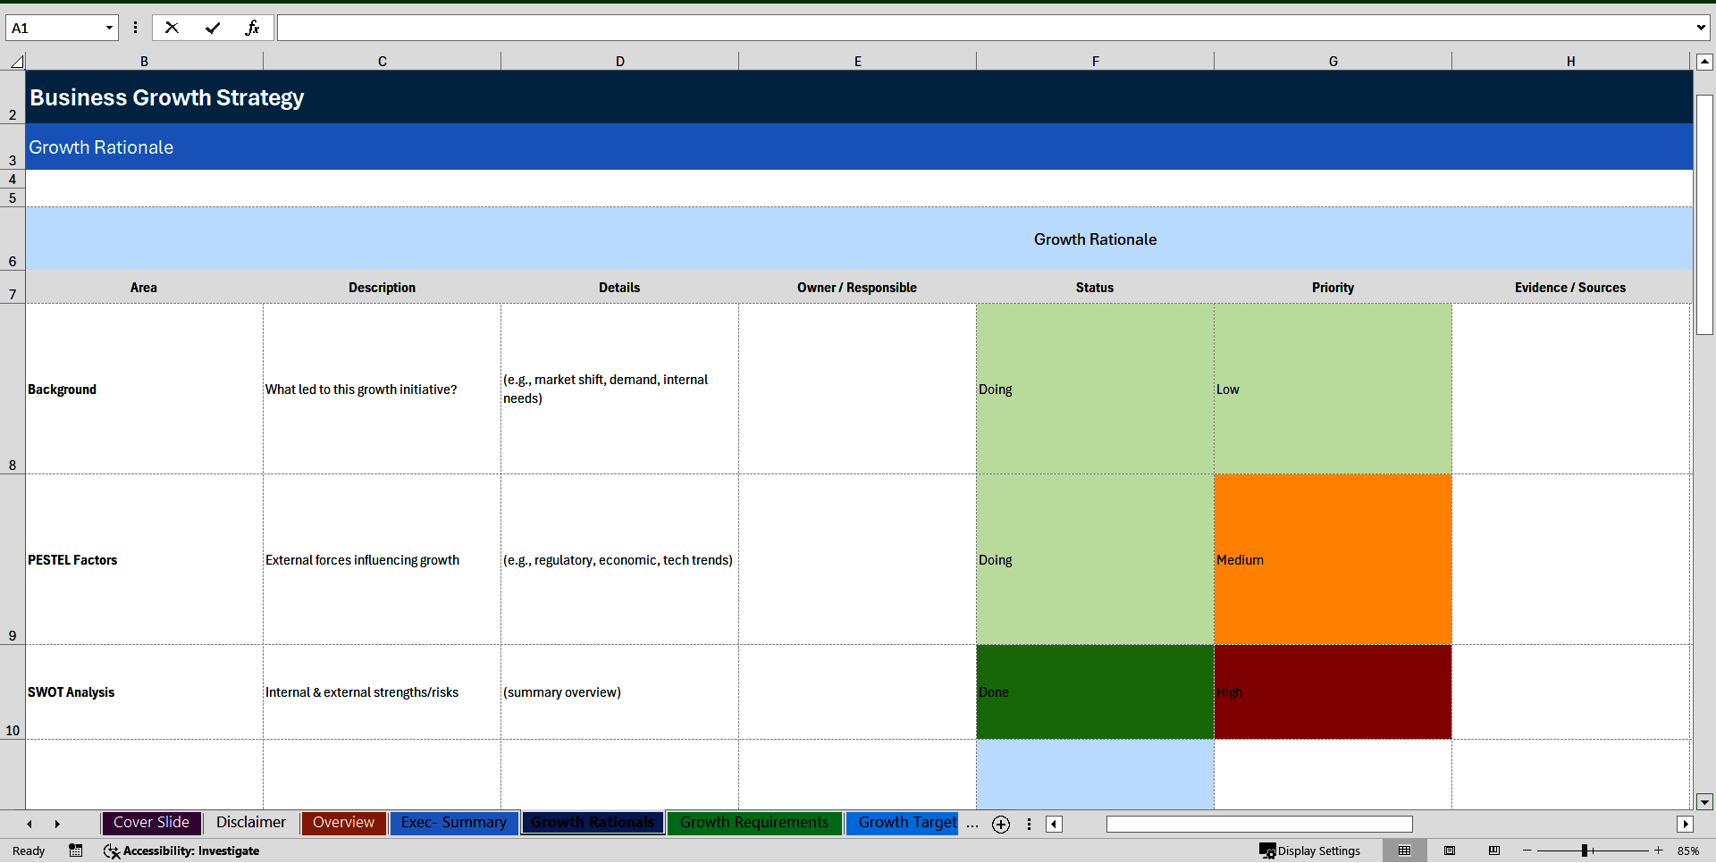The width and height of the screenshot is (1716, 863).
Task: Click the Cancel (X) formula bar icon
Action: (x=172, y=28)
